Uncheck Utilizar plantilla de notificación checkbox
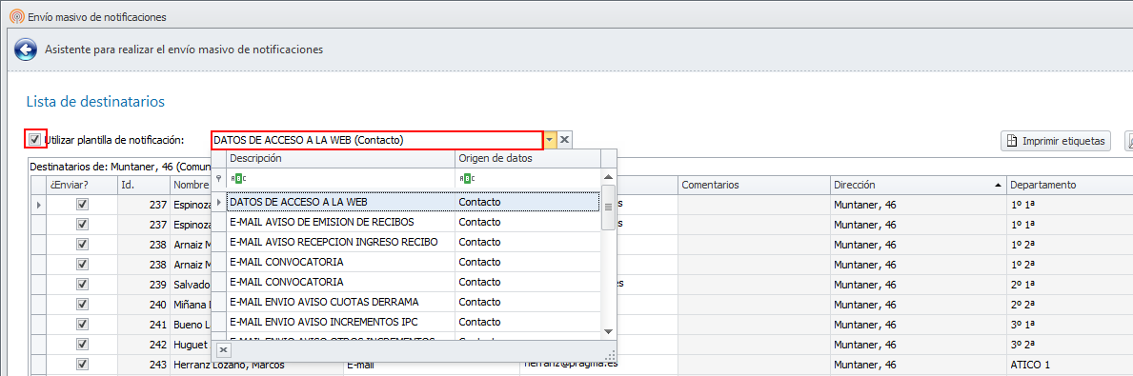 [34, 139]
